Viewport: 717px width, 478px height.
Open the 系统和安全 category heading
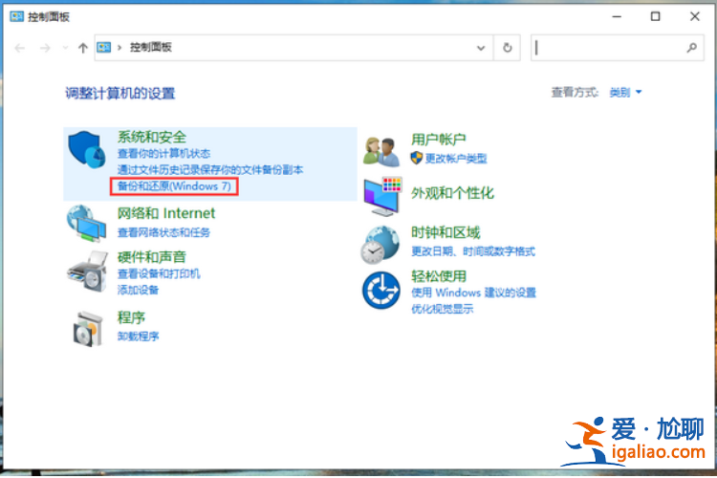click(x=152, y=137)
